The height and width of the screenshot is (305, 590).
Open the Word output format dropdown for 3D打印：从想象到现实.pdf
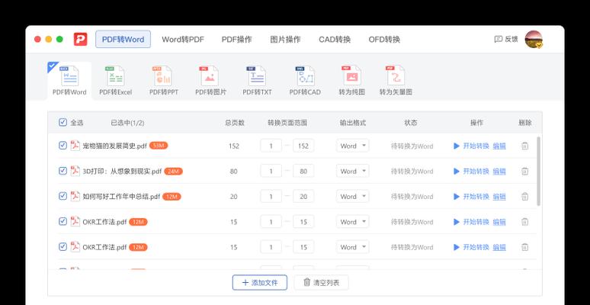tap(353, 171)
